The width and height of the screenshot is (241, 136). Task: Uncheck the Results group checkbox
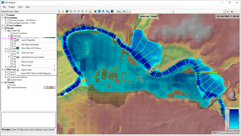point(6,28)
